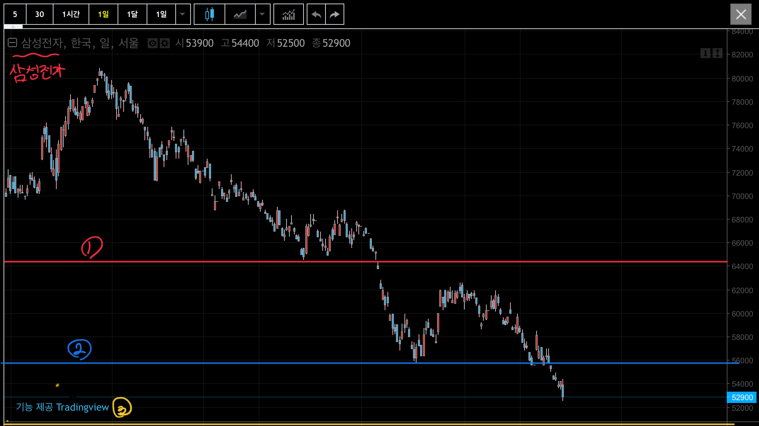
Task: Click the undo arrow button
Action: point(316,14)
